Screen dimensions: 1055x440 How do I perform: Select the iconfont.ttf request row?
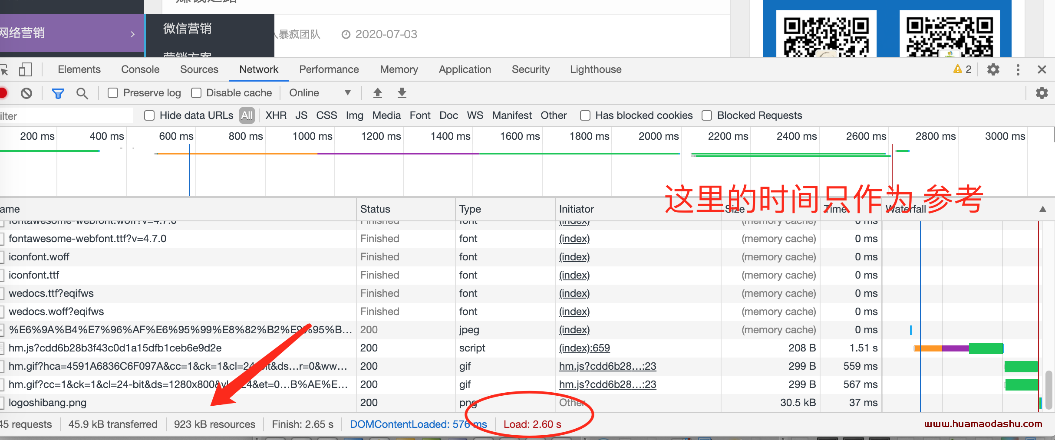click(x=441, y=275)
